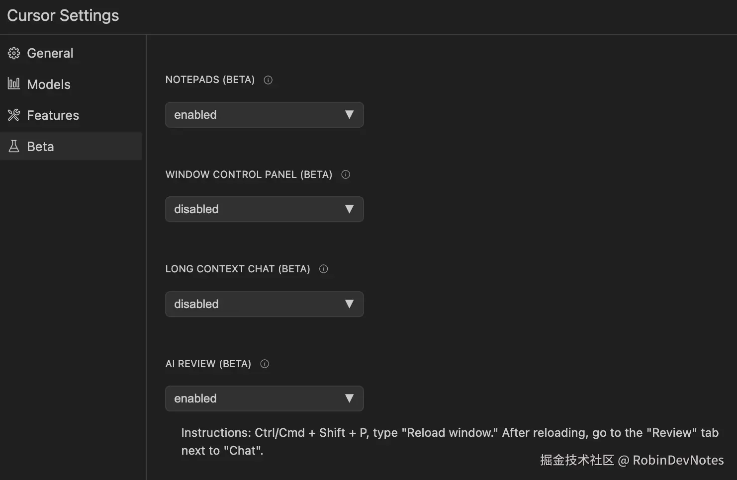Viewport: 737px width, 480px height.
Task: Click the info icon next to Window Control Panel
Action: tap(346, 174)
